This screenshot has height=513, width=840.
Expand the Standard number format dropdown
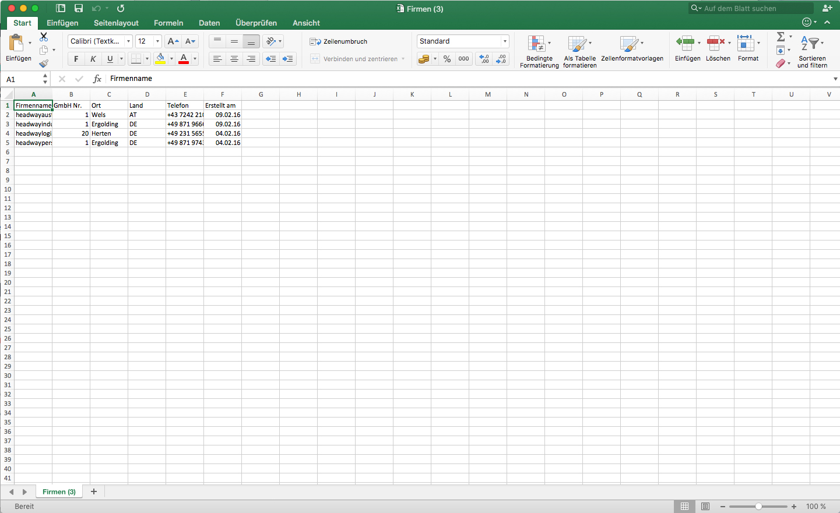pos(505,41)
